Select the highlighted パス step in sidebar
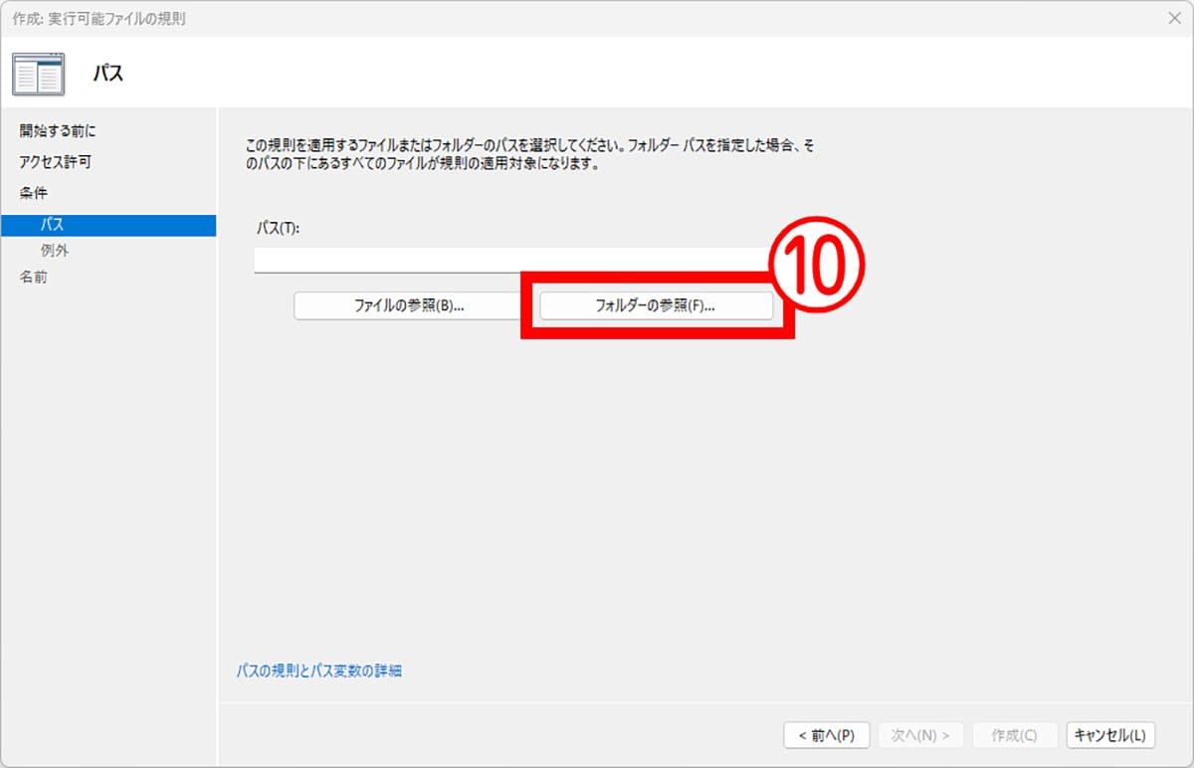1194x768 pixels. click(53, 225)
